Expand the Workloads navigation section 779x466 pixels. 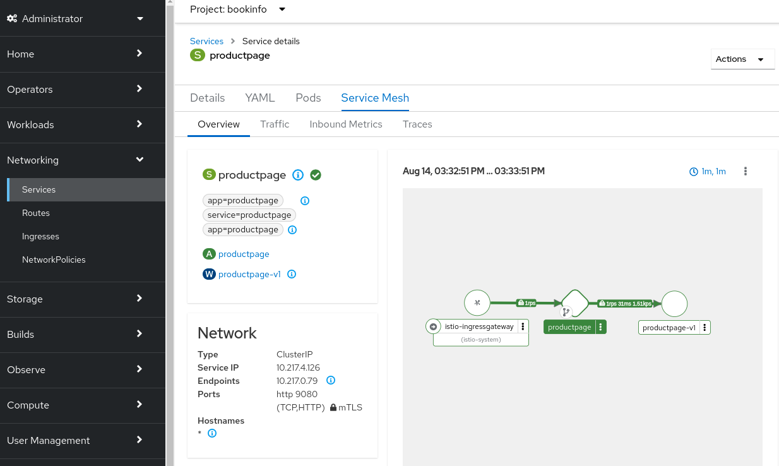coord(76,124)
